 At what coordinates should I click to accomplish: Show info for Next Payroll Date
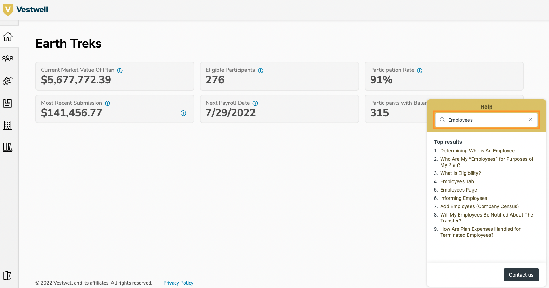(255, 103)
